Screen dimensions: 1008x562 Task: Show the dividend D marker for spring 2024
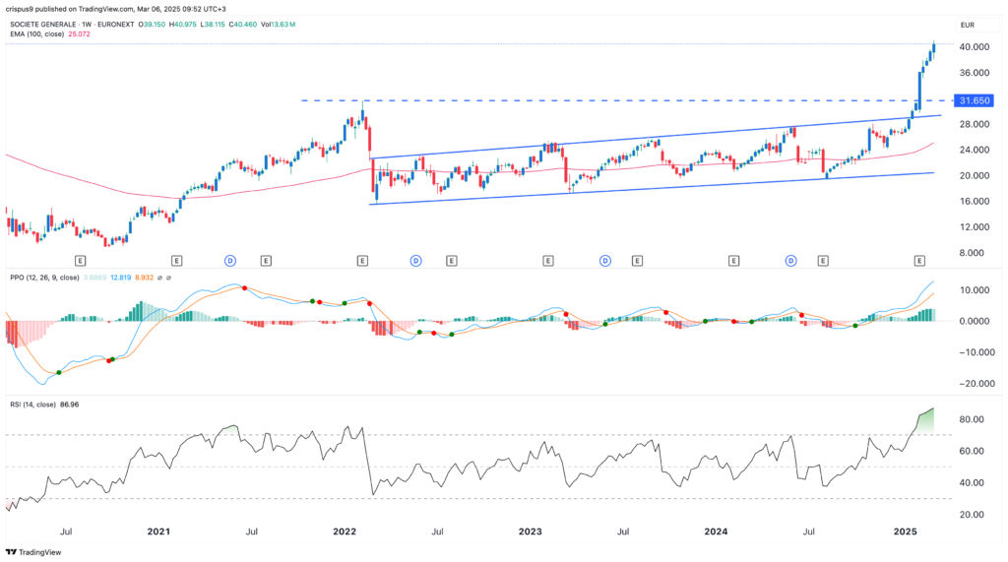(x=790, y=261)
